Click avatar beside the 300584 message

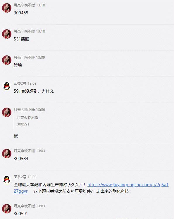tap(7, 154)
